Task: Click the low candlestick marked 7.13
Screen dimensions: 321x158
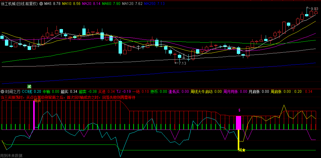Action: pos(175,58)
